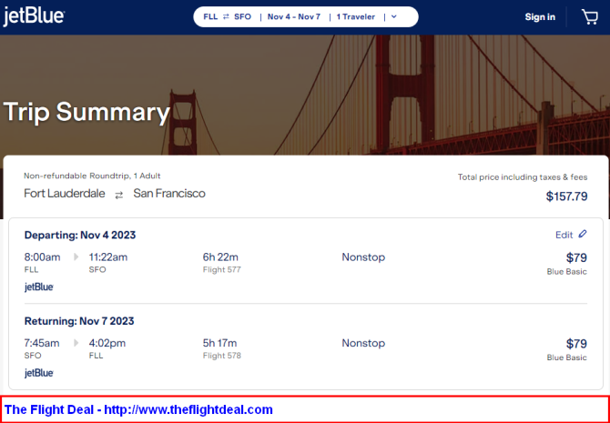
Task: Click the jetBlue logo in header
Action: tap(34, 16)
